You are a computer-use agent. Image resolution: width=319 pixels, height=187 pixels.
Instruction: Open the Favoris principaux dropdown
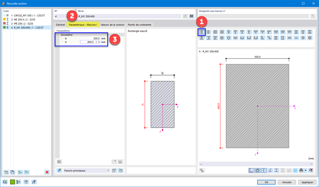click(86, 171)
